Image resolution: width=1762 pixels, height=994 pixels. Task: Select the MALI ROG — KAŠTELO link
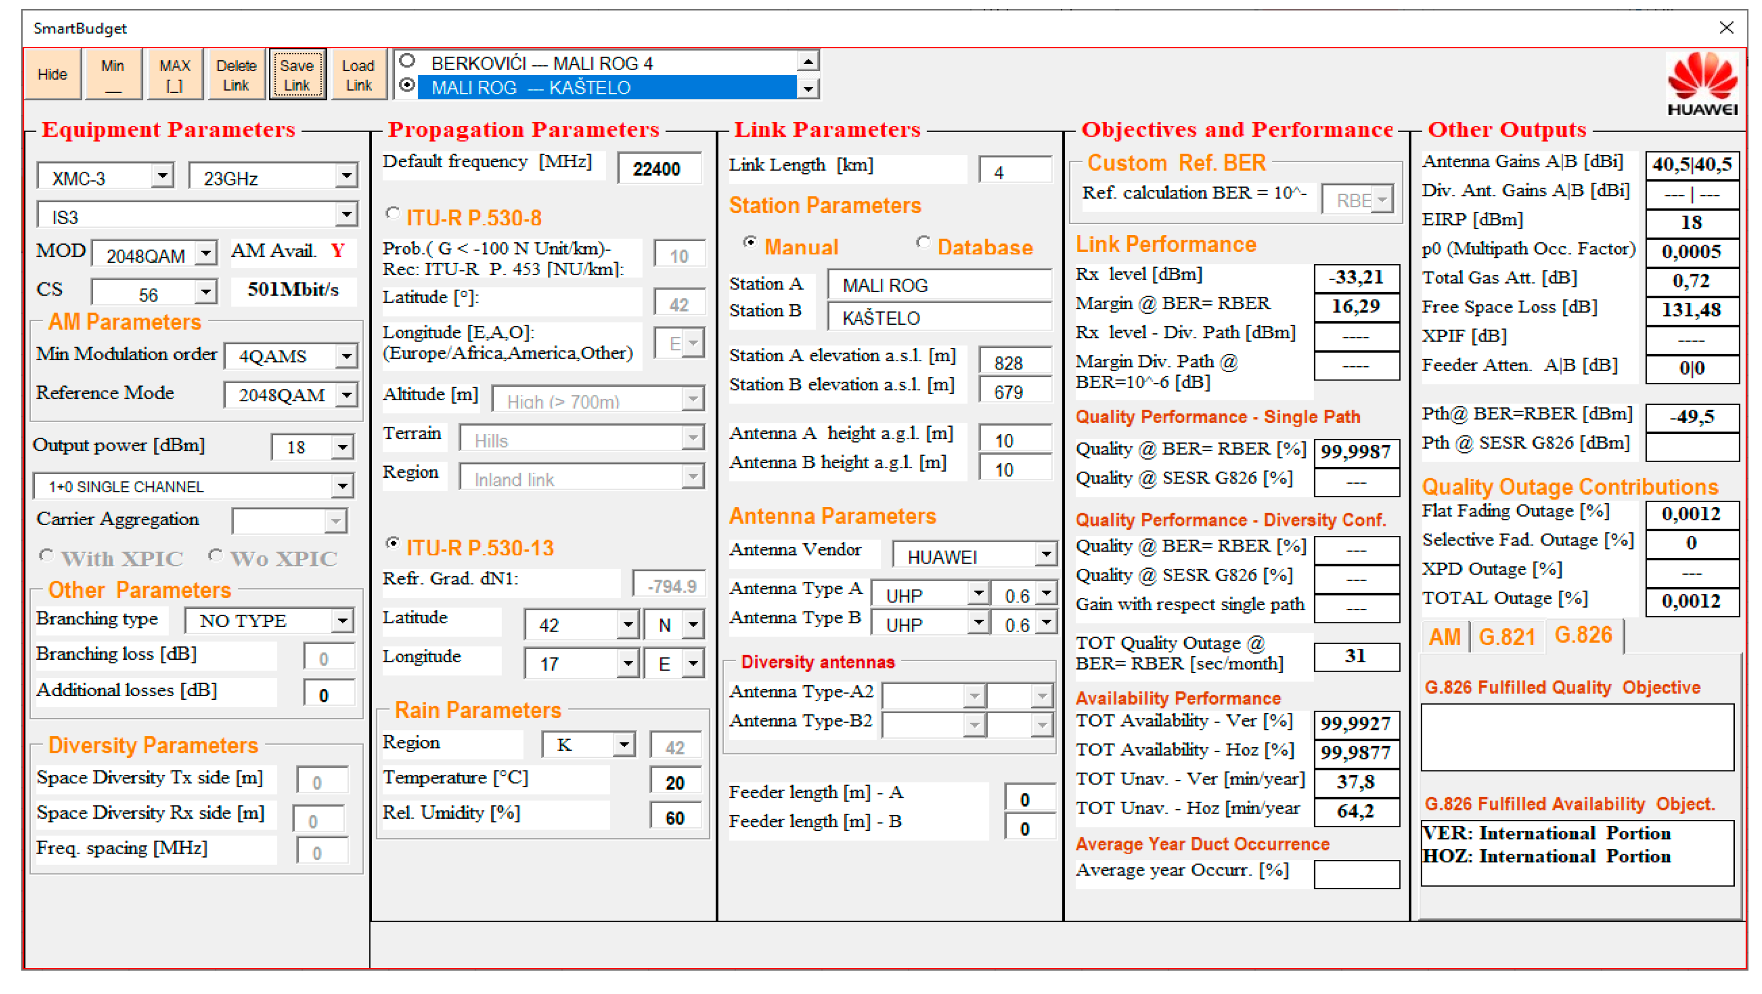pyautogui.click(x=597, y=87)
